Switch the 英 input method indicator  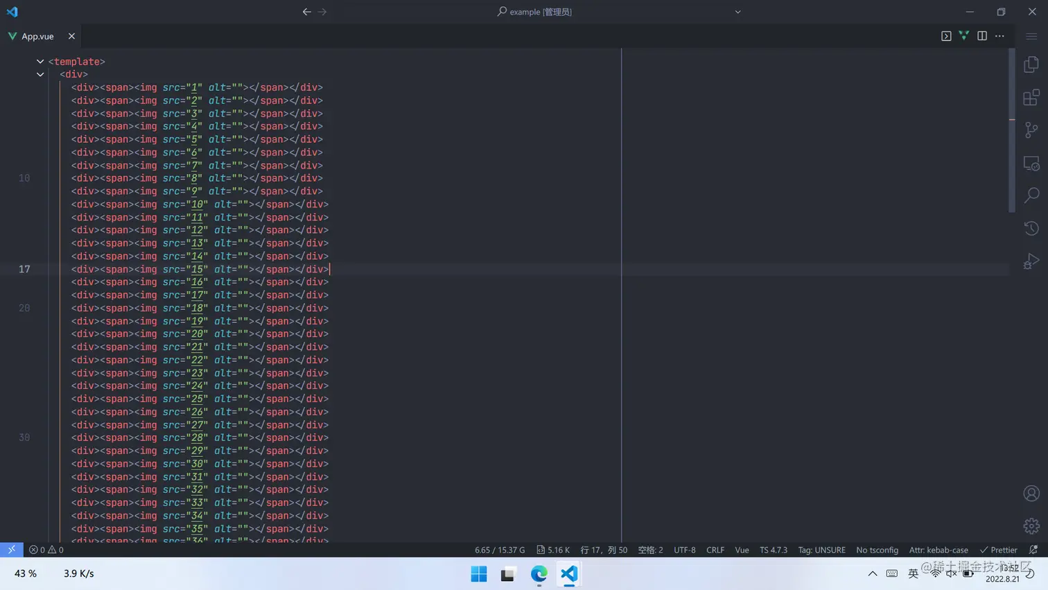tap(913, 573)
